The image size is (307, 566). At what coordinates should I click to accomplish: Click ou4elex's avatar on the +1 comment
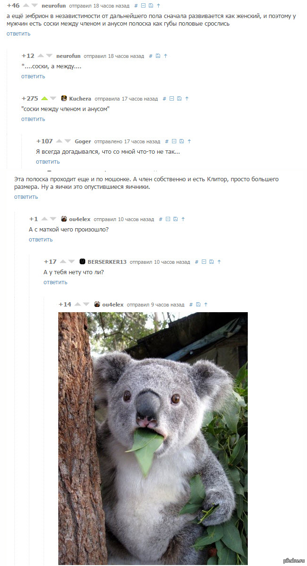pyautogui.click(x=64, y=219)
